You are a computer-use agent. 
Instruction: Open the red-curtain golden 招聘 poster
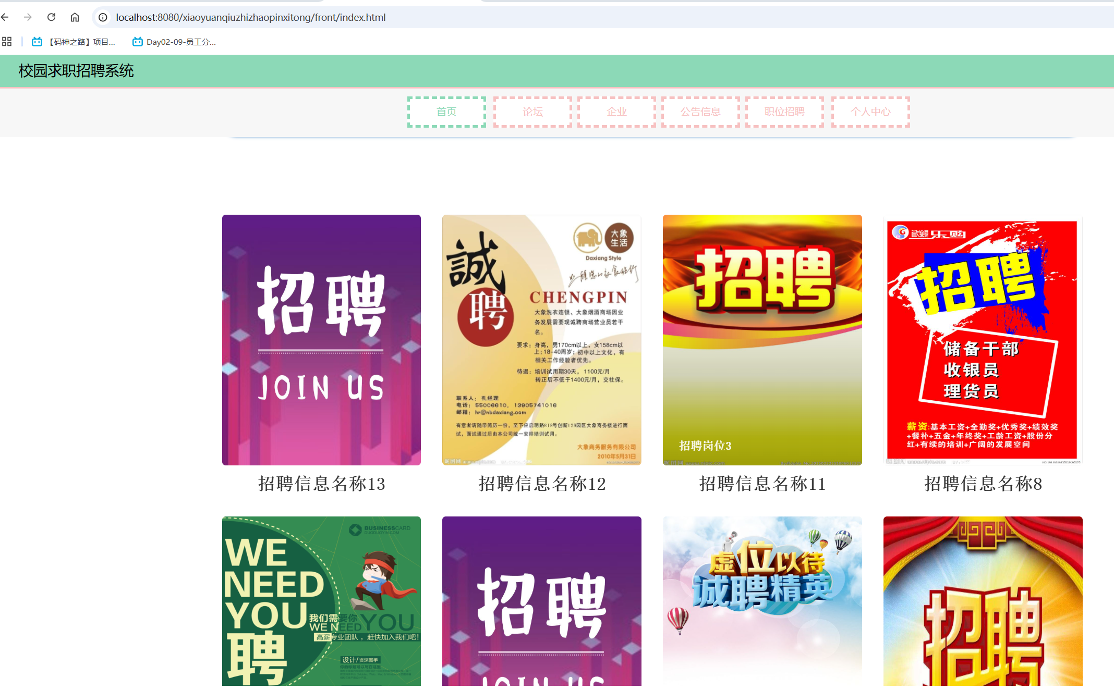tap(983, 601)
